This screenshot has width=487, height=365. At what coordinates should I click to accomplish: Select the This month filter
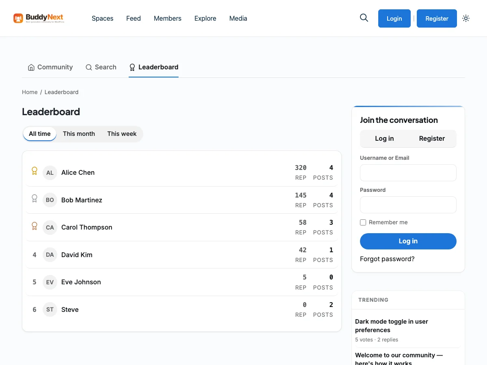coord(79,134)
